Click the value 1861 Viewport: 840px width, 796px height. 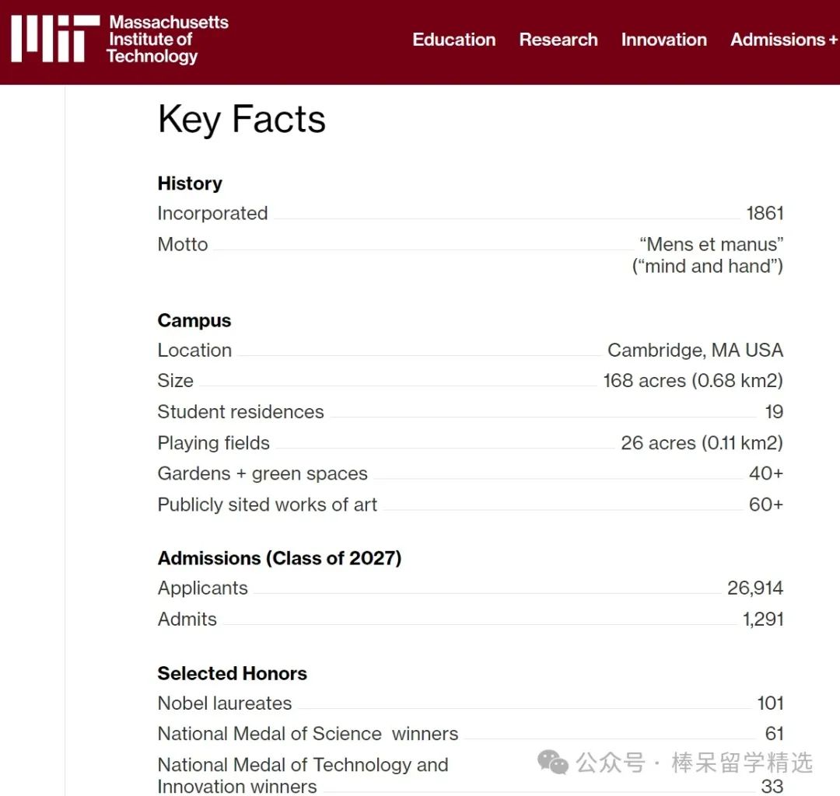(765, 213)
